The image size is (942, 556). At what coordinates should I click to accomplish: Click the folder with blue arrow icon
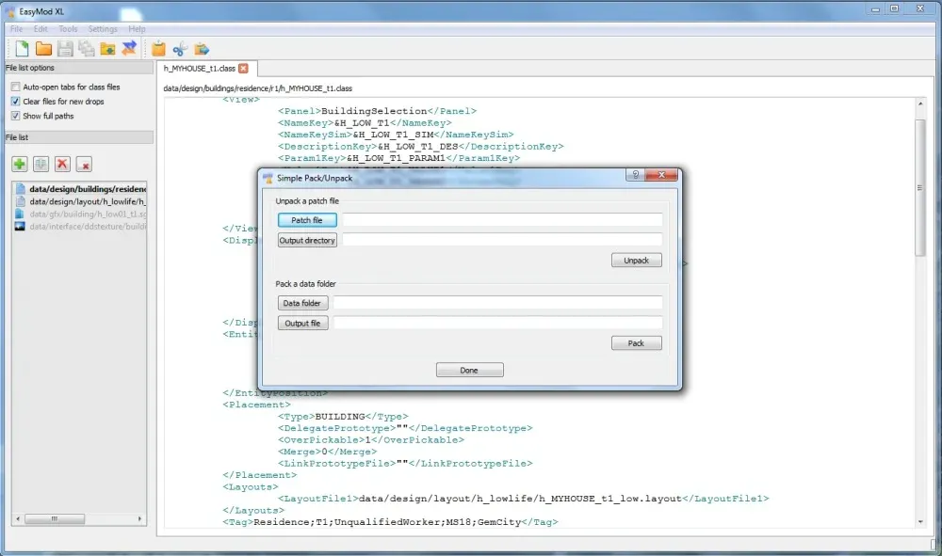[202, 49]
